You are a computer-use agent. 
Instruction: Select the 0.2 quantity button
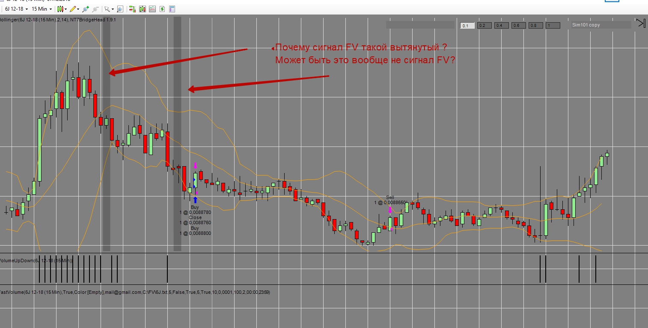pyautogui.click(x=485, y=26)
